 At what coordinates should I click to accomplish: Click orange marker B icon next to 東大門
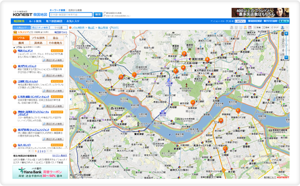click(15, 66)
